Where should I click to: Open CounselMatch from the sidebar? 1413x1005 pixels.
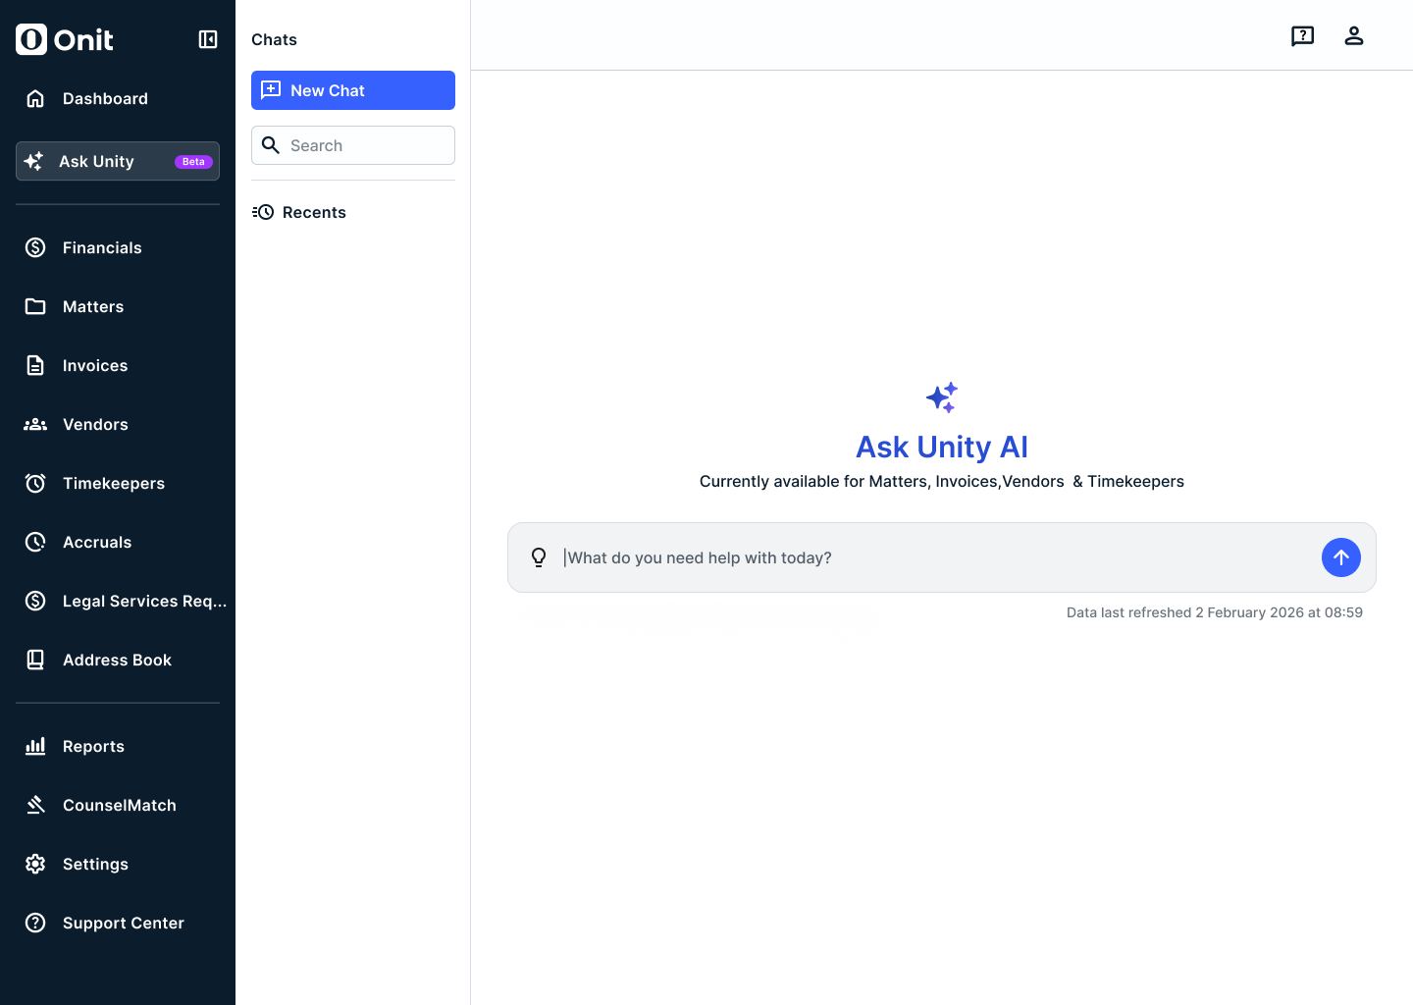click(119, 805)
